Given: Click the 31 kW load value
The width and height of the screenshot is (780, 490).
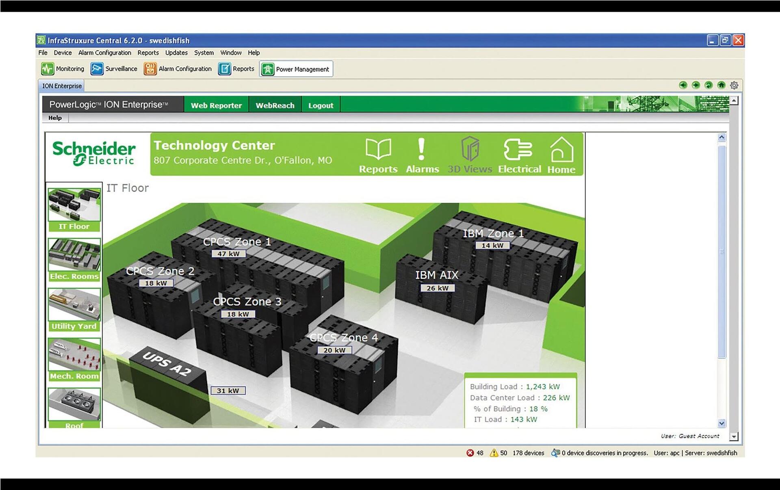Looking at the screenshot, I should click(228, 390).
